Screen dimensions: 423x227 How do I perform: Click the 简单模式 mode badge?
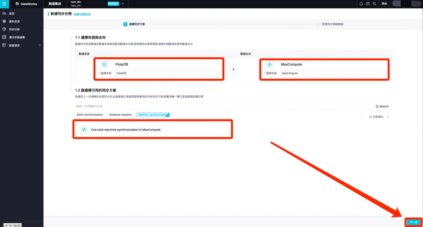tap(113, 4)
